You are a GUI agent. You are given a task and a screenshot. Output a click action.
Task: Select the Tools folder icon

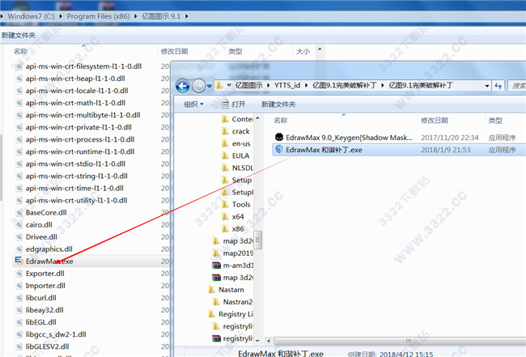pos(226,204)
